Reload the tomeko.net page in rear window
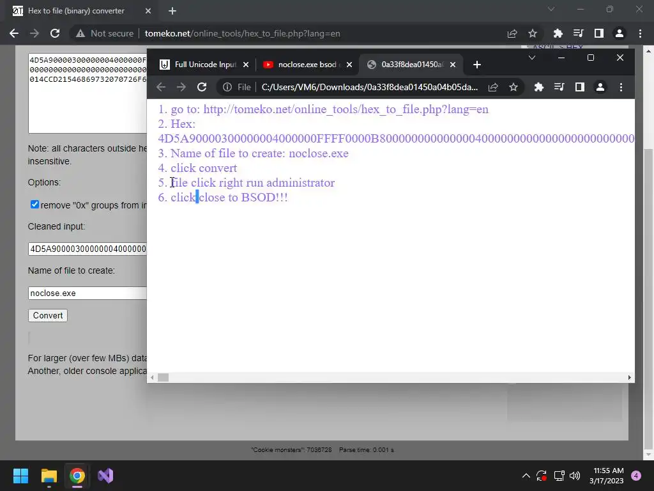The image size is (654, 491). click(x=55, y=33)
